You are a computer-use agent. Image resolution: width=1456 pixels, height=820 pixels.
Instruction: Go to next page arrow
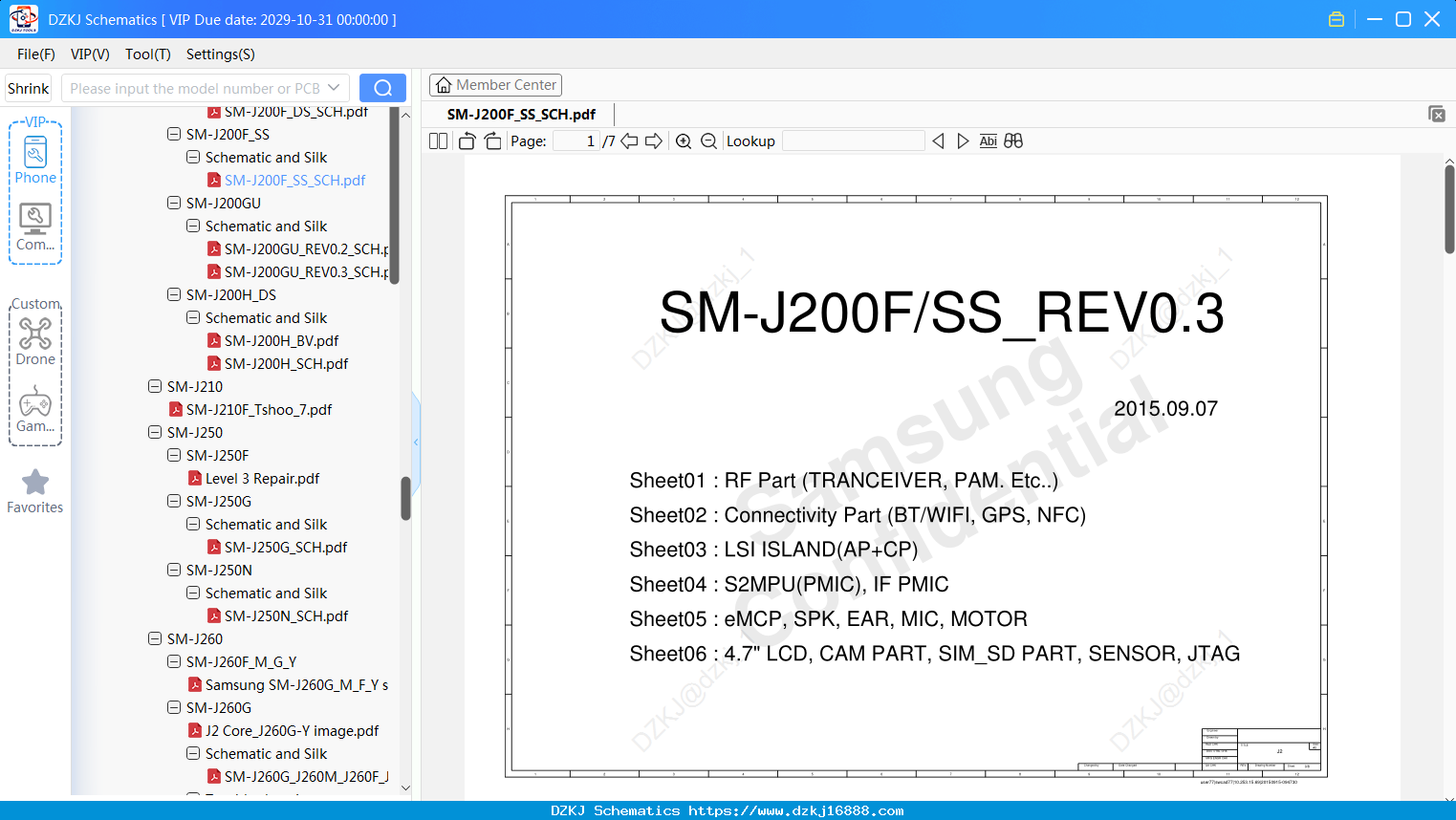click(x=654, y=140)
